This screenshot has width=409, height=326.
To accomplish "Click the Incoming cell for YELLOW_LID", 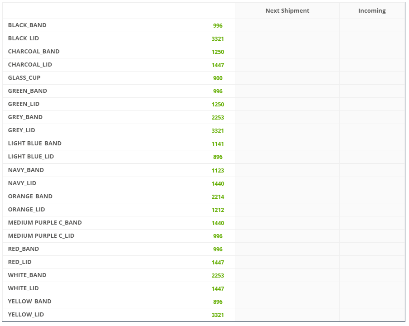I will pos(372,315).
